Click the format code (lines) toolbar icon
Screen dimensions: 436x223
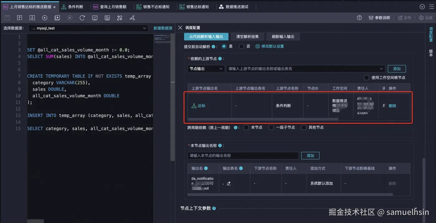107,18
